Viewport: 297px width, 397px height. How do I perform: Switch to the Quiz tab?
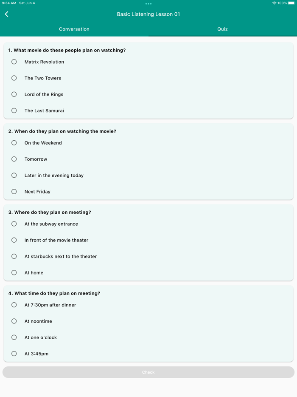click(x=222, y=29)
